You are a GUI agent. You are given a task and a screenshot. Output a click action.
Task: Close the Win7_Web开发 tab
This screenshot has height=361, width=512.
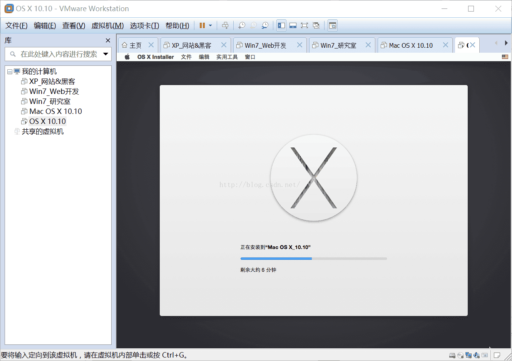pyautogui.click(x=300, y=45)
